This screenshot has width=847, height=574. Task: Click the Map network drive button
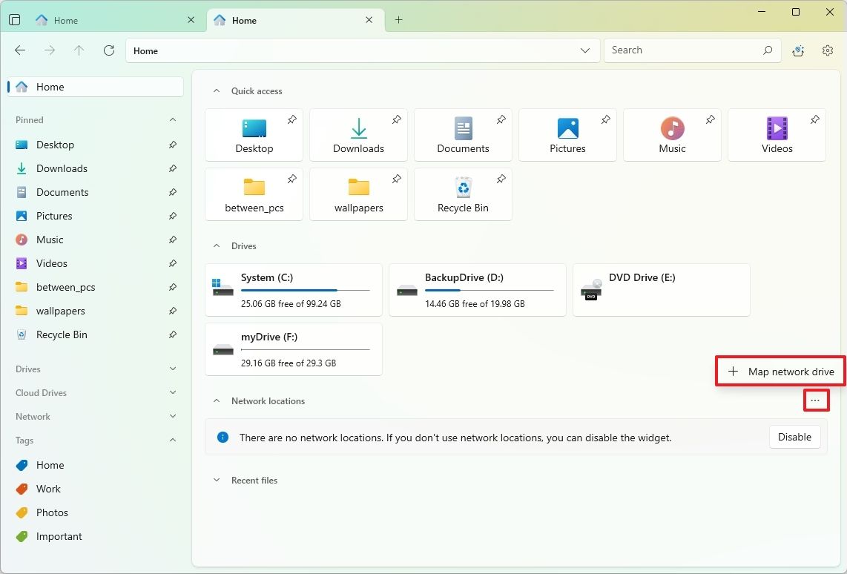coord(780,371)
